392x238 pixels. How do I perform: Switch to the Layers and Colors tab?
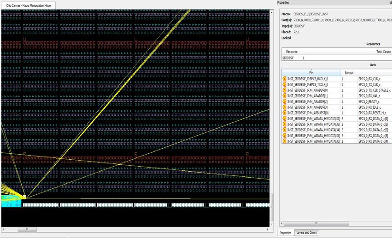[x=307, y=233]
